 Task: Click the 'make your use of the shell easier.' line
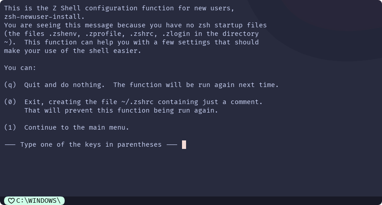pos(73,51)
